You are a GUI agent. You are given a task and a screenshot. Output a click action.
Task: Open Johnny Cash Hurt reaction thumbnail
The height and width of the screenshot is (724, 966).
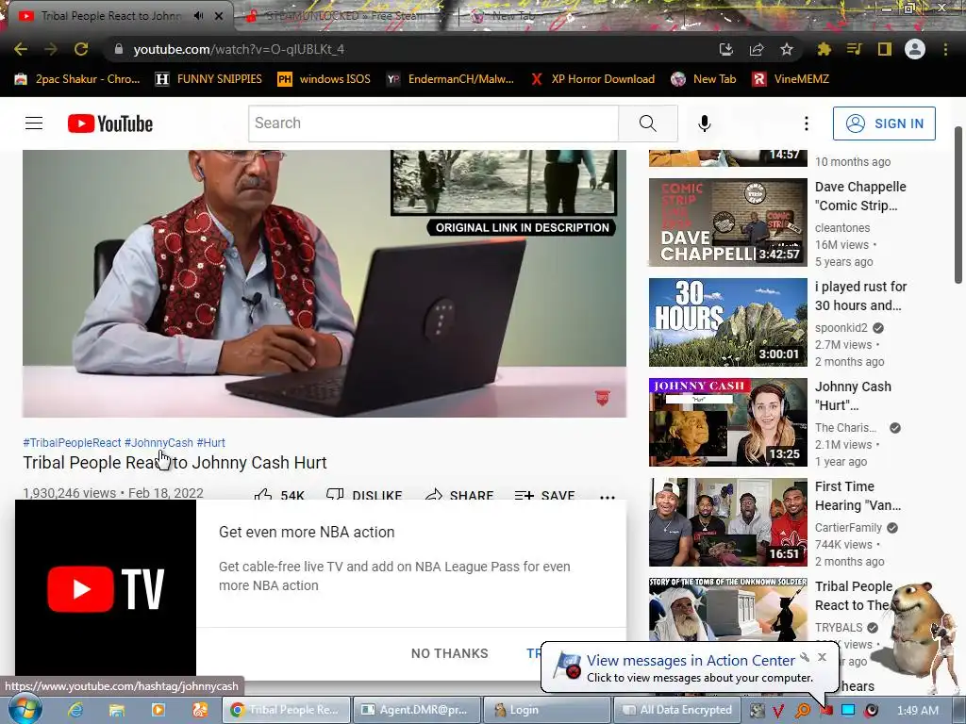pyautogui.click(x=727, y=422)
